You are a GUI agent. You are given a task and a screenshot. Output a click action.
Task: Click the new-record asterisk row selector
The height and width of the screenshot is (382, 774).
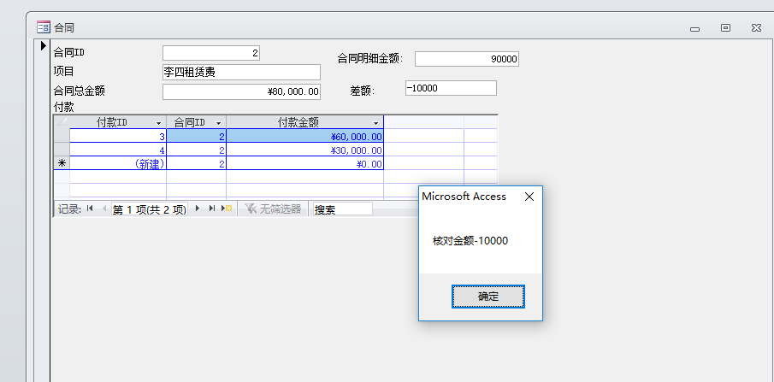(62, 163)
